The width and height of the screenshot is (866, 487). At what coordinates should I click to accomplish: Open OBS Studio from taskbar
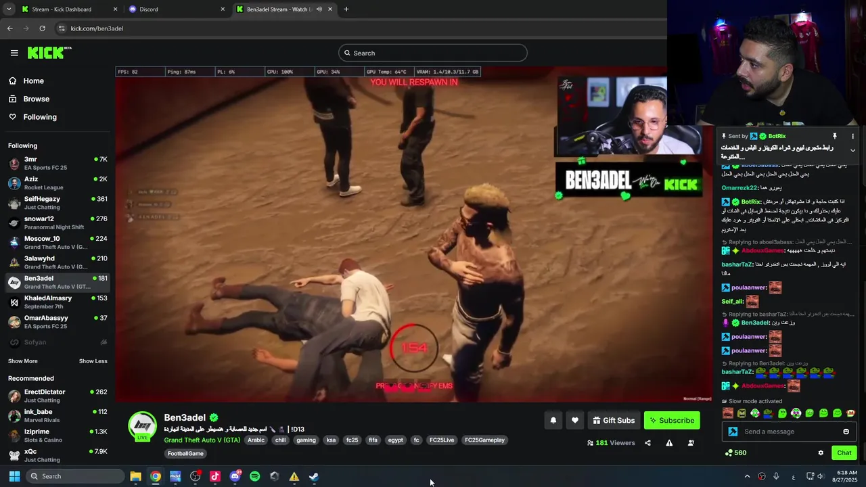(x=196, y=476)
